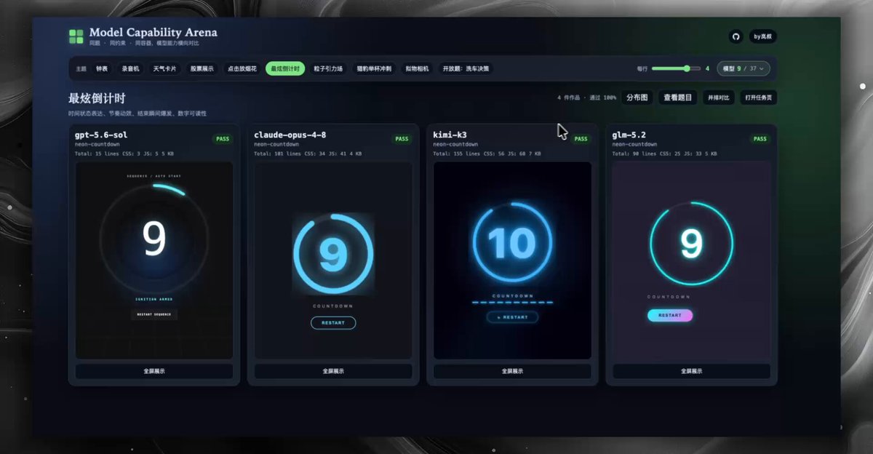This screenshot has width=873, height=454.
Task: Select the 拟物相机 topic tab
Action: click(x=417, y=68)
